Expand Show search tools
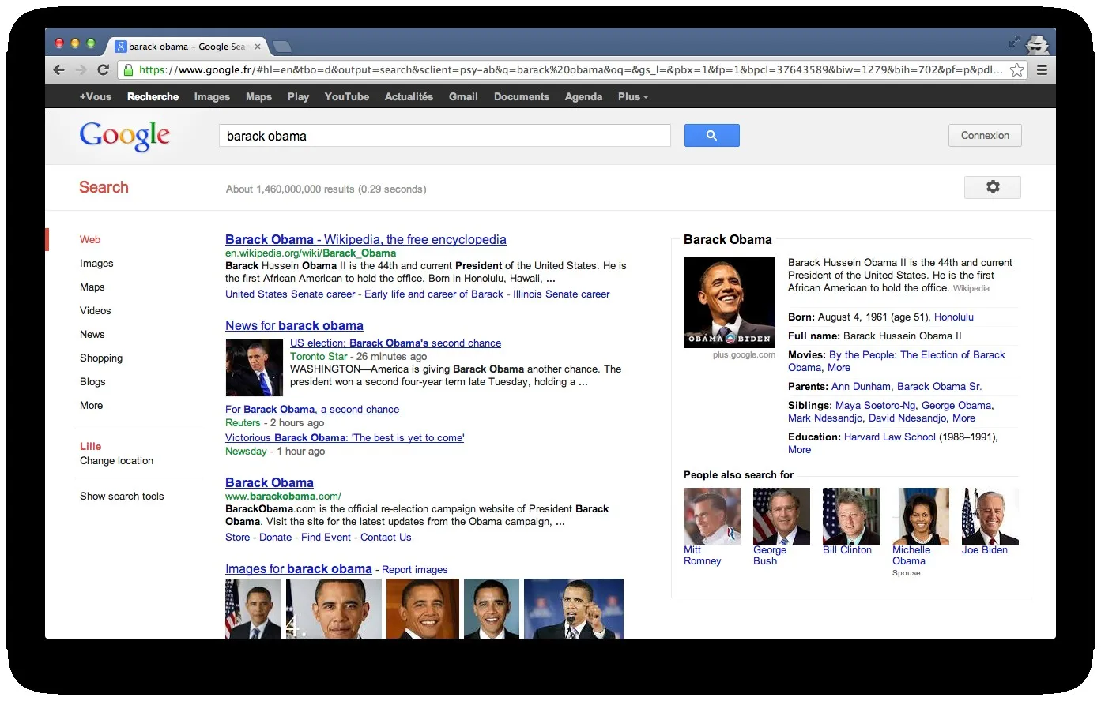Screen dimensions: 1101x701 [x=122, y=496]
